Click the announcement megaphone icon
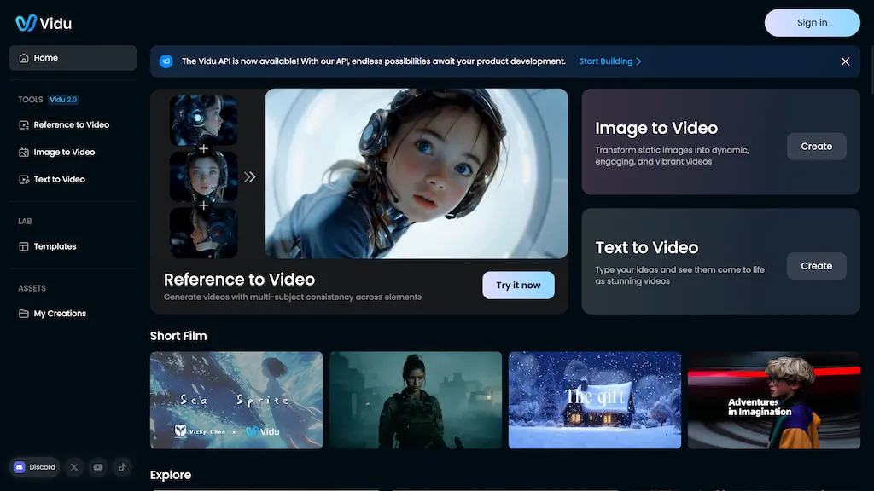This screenshot has width=874, height=491. 166,61
